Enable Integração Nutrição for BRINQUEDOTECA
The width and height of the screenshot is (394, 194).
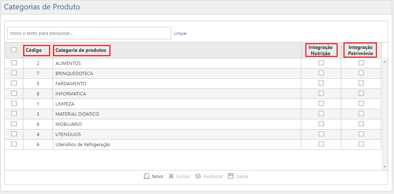[x=321, y=73]
